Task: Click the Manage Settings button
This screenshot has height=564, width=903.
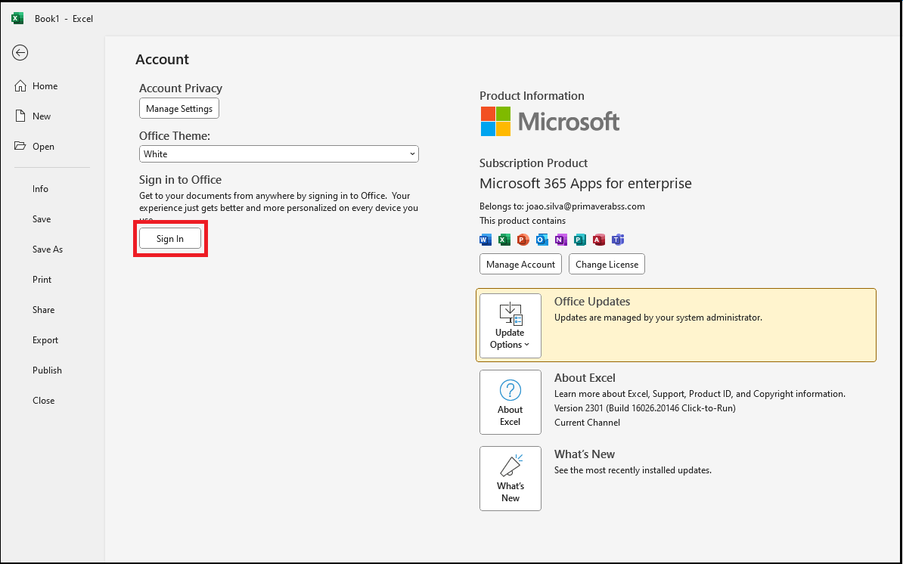Action: [x=179, y=109]
